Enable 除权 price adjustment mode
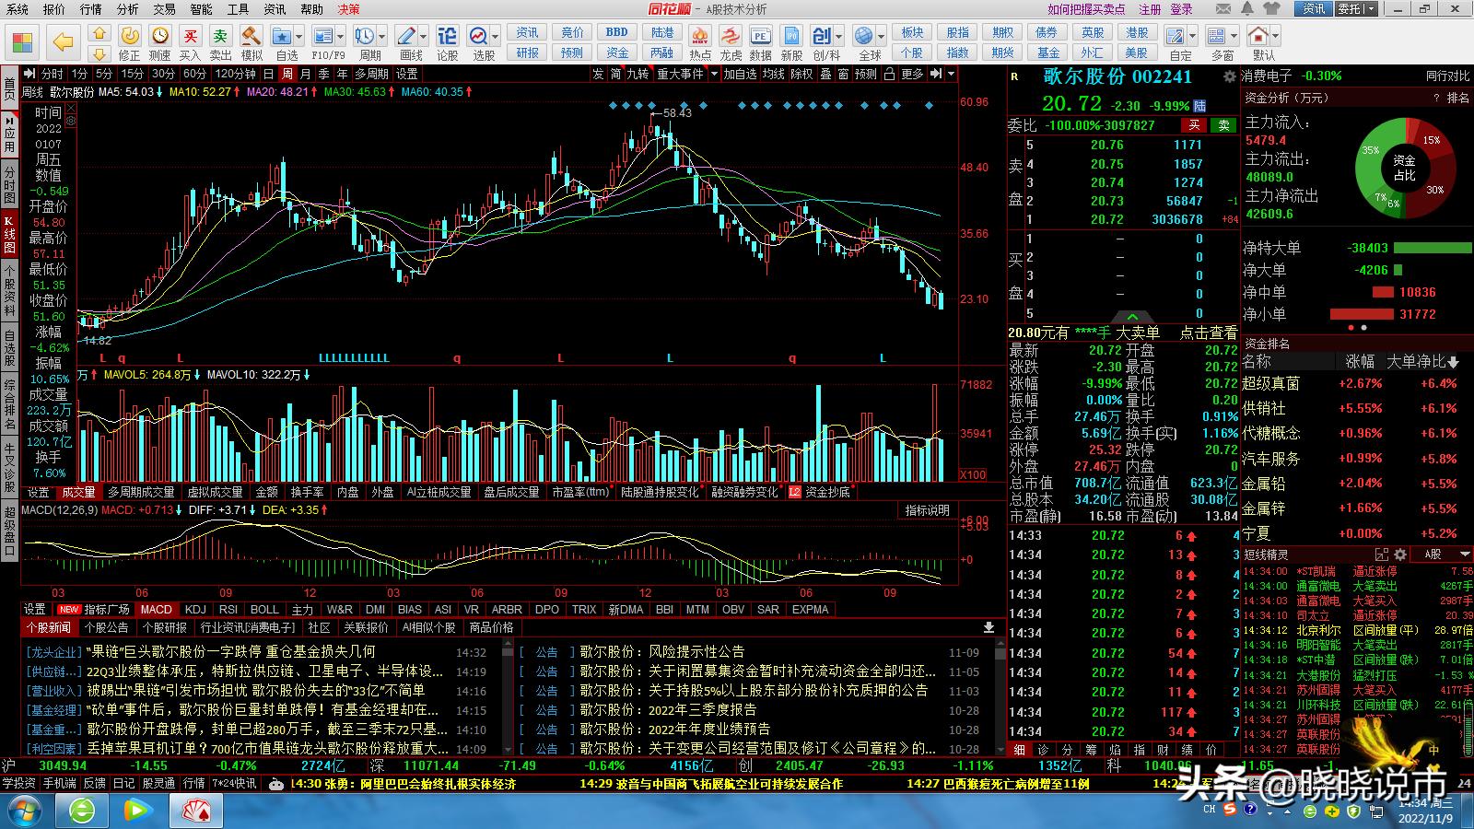The image size is (1474, 829). [801, 74]
